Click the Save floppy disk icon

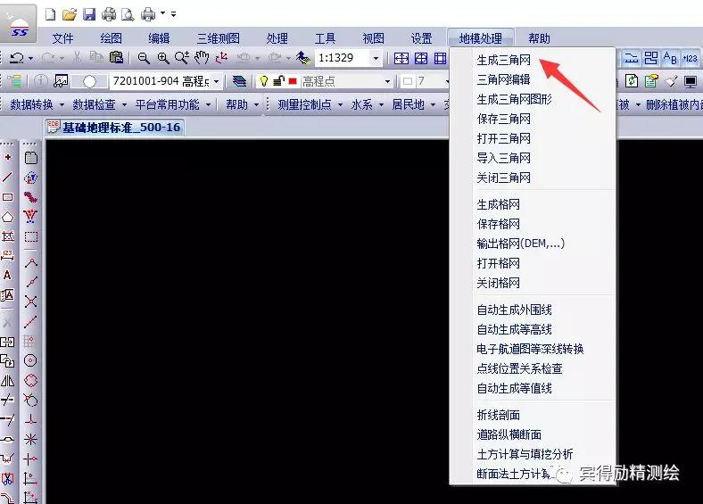(x=89, y=14)
